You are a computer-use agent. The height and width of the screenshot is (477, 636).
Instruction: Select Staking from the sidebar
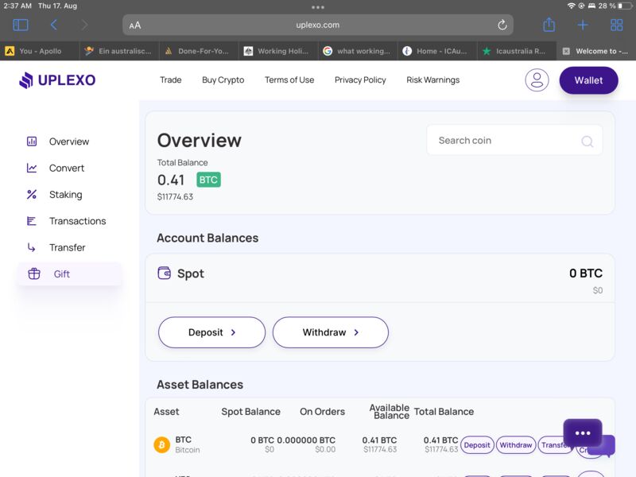point(65,195)
